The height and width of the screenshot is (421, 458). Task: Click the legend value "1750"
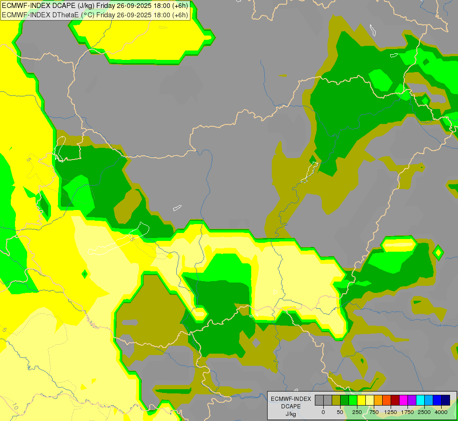pyautogui.click(x=407, y=412)
